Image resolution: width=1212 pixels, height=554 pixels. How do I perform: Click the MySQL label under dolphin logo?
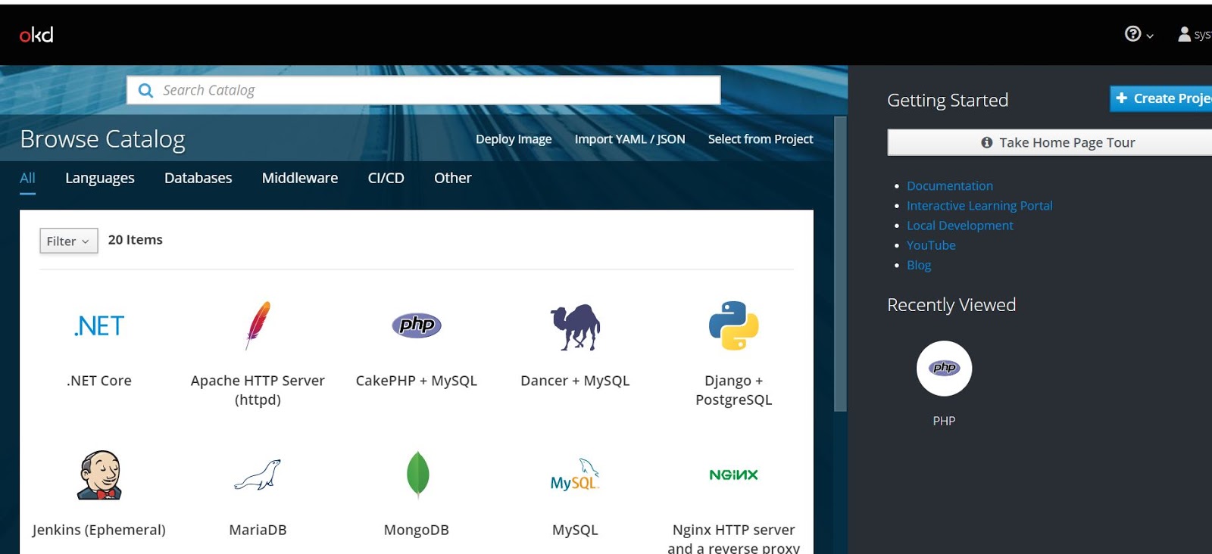point(575,530)
